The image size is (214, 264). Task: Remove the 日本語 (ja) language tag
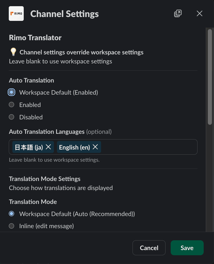48,147
